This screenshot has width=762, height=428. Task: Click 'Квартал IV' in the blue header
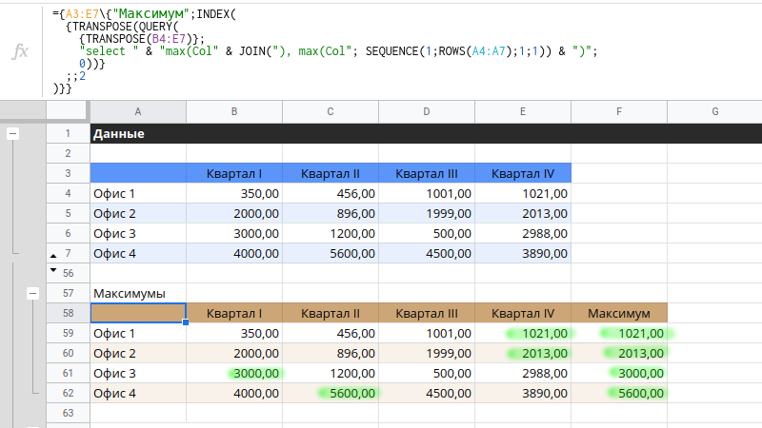pyautogui.click(x=522, y=173)
